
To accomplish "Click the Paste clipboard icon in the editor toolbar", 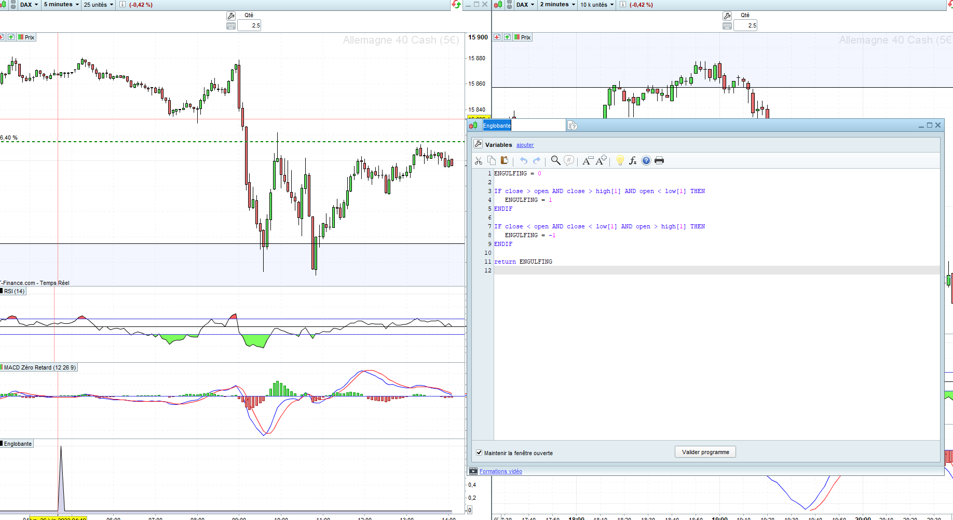I will [504, 161].
